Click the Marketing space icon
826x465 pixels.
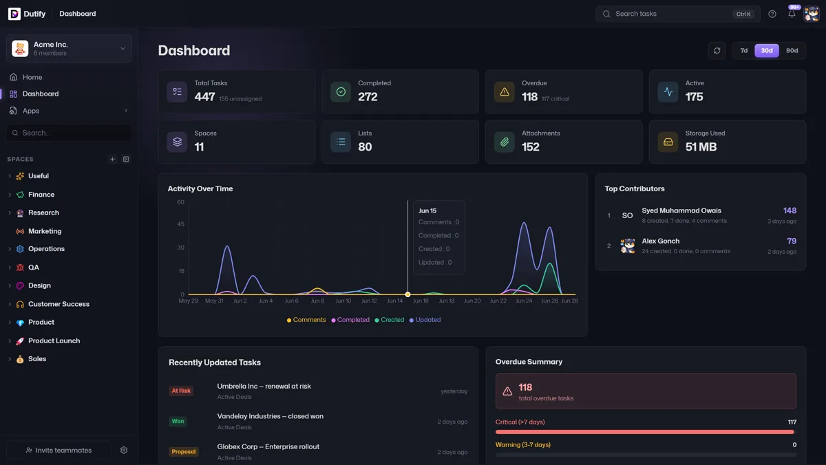20,231
